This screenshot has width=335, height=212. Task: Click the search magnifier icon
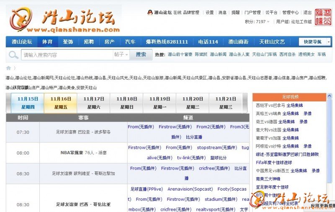coord(13,55)
